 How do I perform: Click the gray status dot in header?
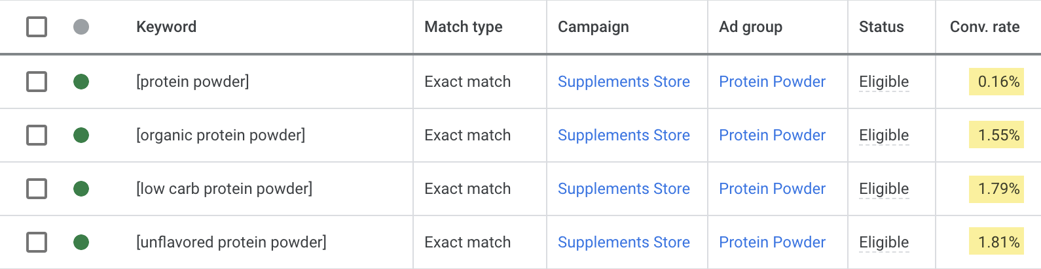pos(81,27)
